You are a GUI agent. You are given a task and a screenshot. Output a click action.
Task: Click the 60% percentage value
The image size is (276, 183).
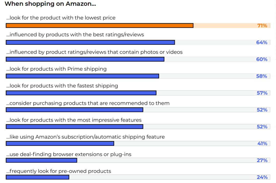(262, 59)
